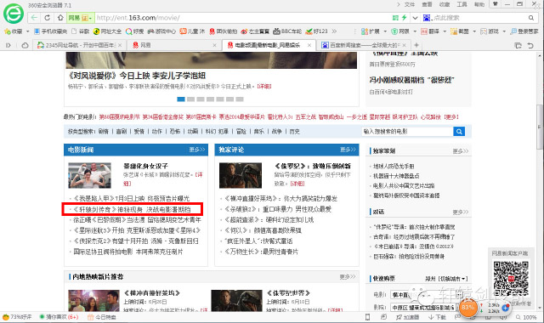Click the orange 83% accelerator ball
544x323 pixels.
(x=467, y=308)
